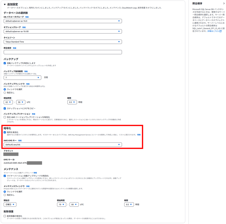Image resolution: width=226 pixels, height=224 pixels.
Task: Open the オプショングループ dropdown
Action: click(x=63, y=31)
